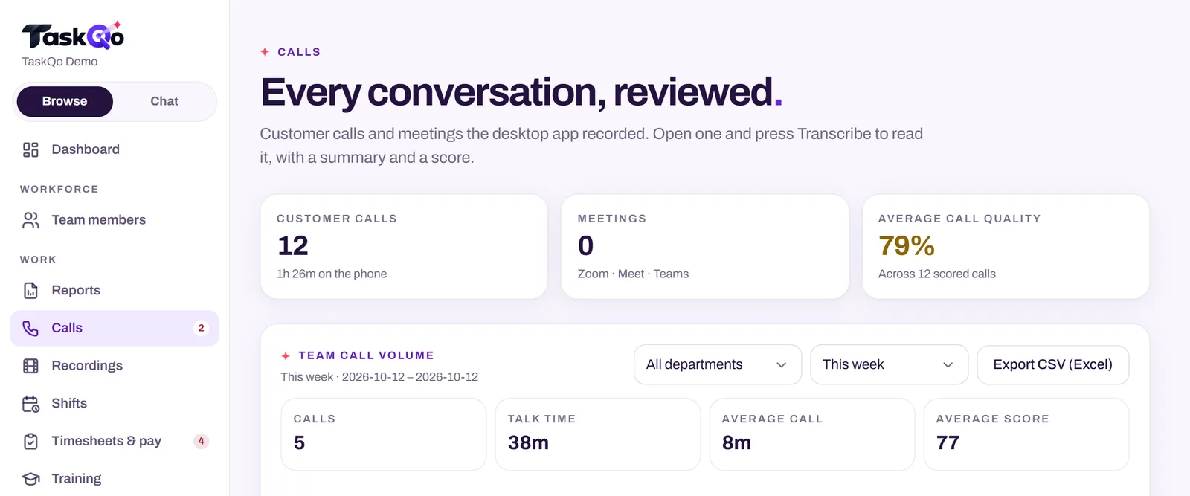Click the TaskQo logo
This screenshot has width=1190, height=496.
pos(73,36)
